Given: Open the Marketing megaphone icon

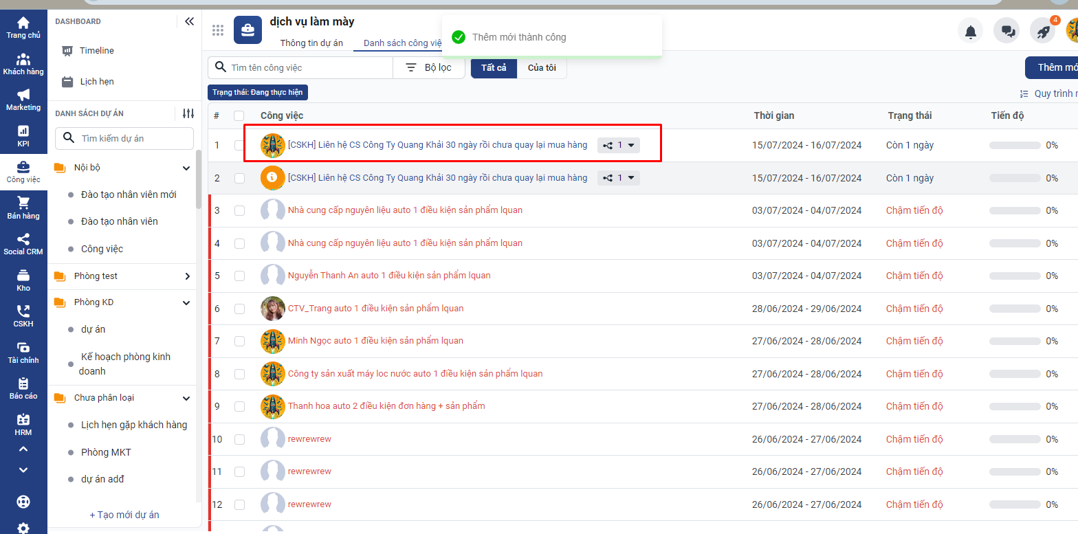Looking at the screenshot, I should 23,100.
